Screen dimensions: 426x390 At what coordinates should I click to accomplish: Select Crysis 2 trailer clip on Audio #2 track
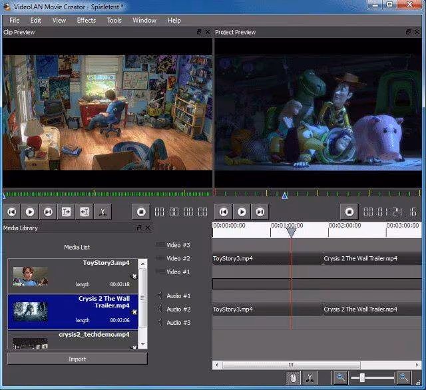pos(372,309)
